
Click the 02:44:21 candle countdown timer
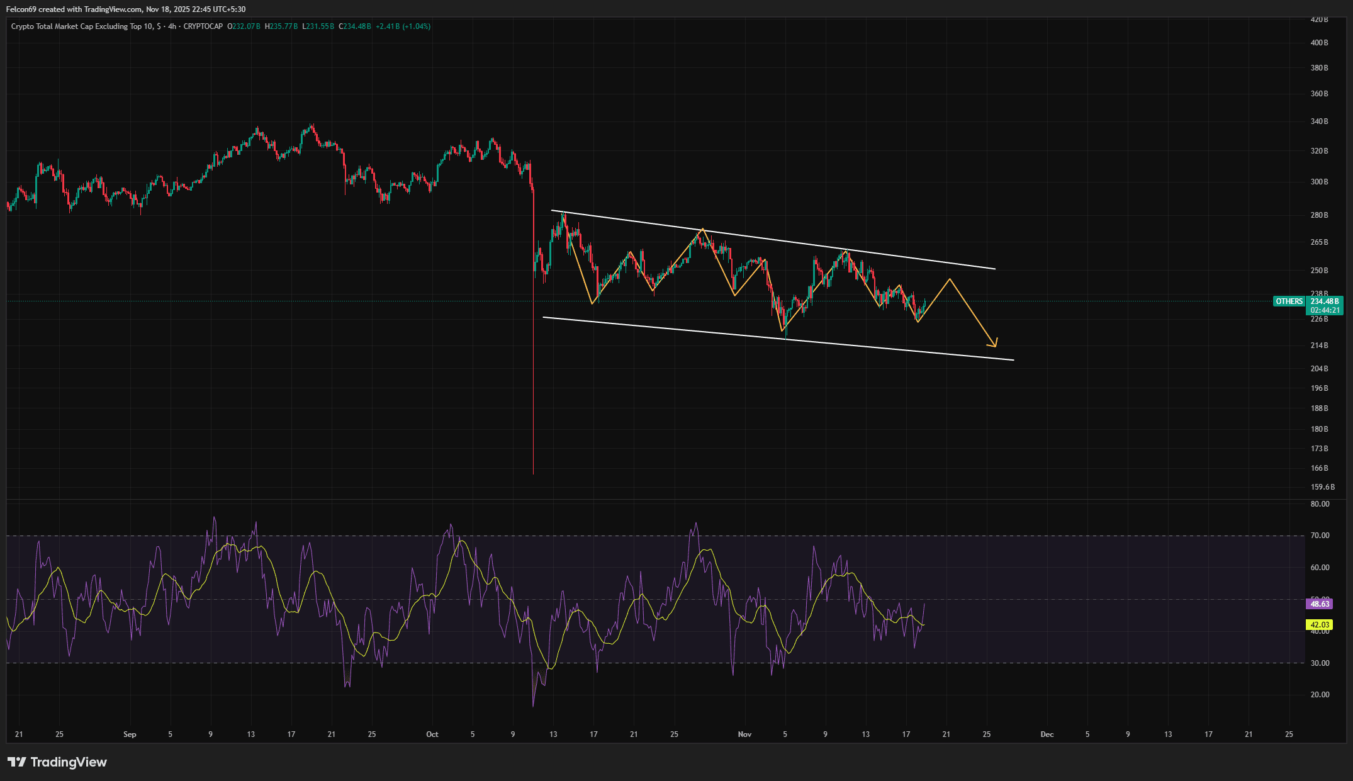1325,310
